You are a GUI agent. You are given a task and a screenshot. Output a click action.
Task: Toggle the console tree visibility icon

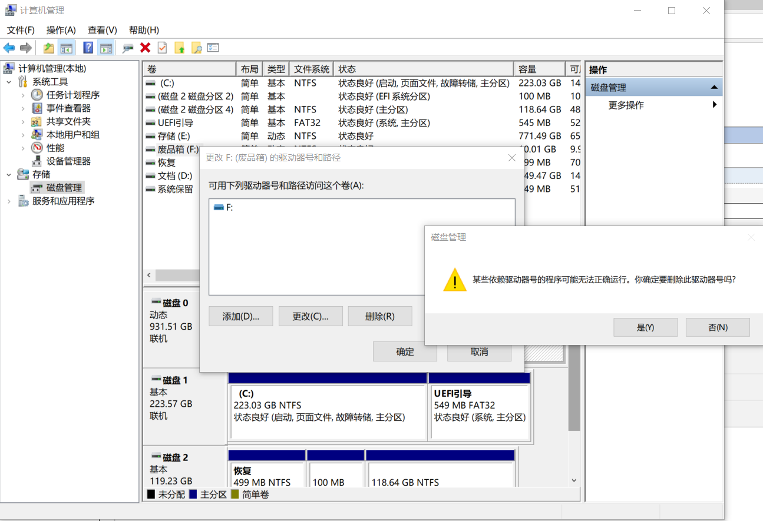pos(67,48)
